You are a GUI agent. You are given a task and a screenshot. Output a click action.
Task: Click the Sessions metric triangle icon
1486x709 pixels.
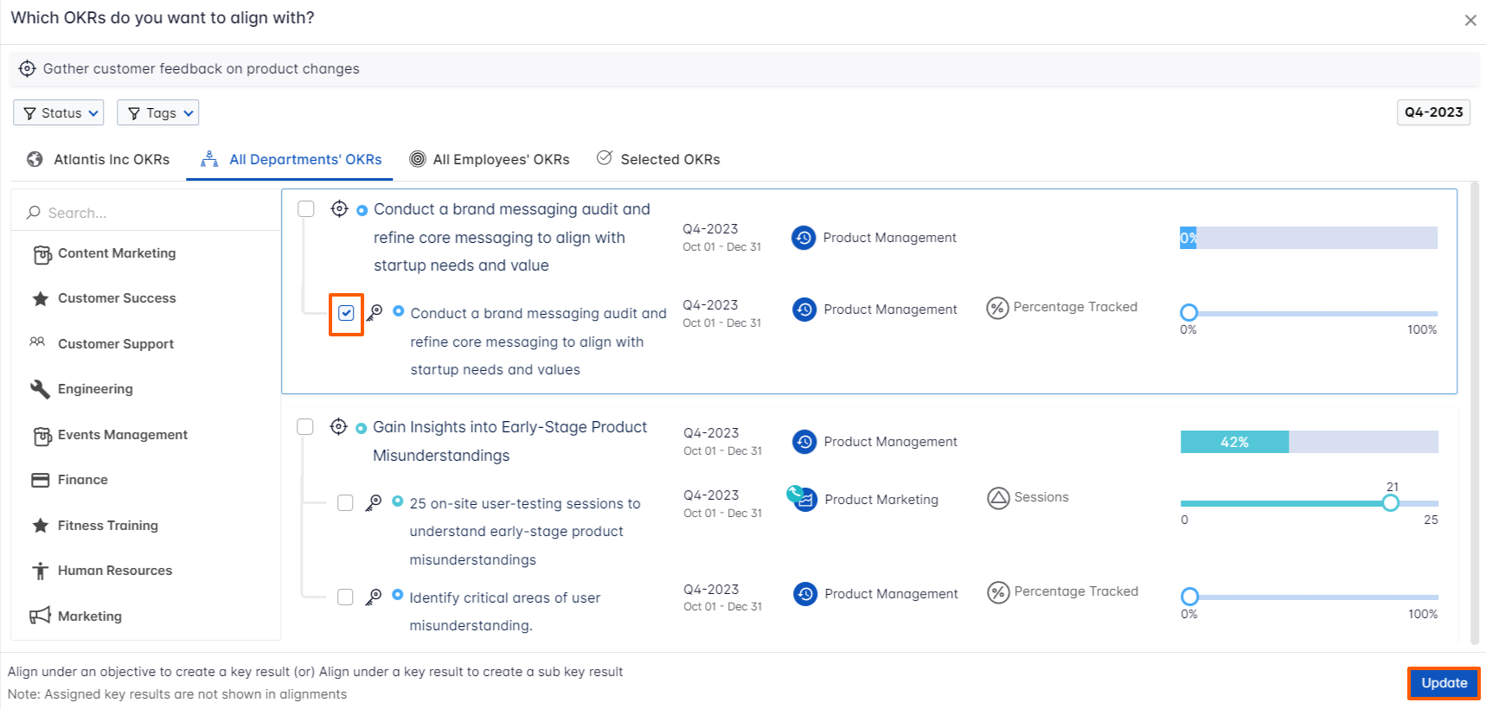(998, 498)
